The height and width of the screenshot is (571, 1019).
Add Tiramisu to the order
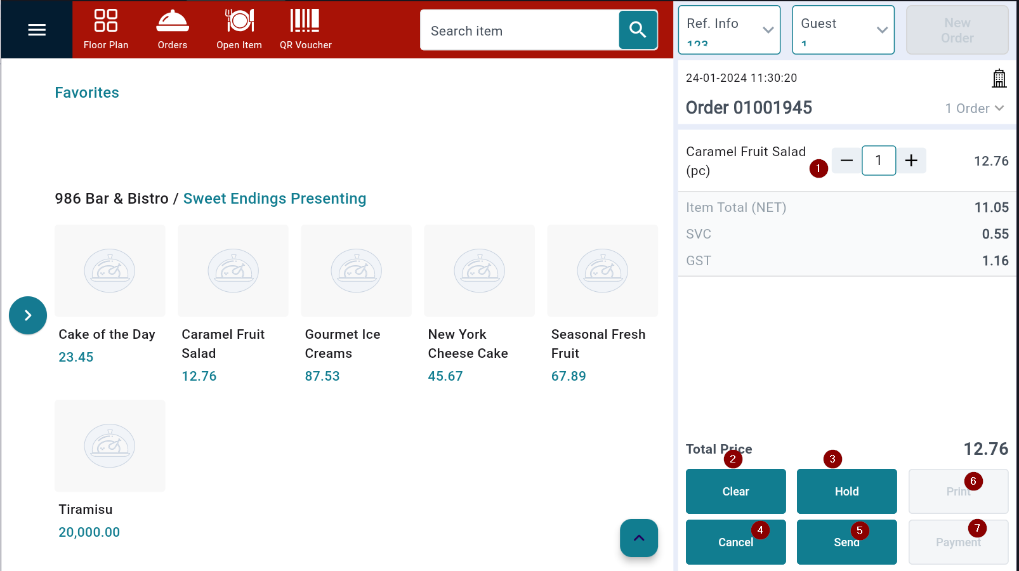tap(110, 446)
